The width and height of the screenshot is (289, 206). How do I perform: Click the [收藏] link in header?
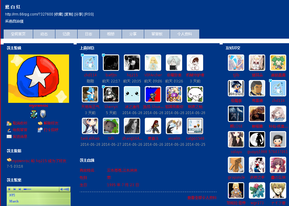pos(59,14)
